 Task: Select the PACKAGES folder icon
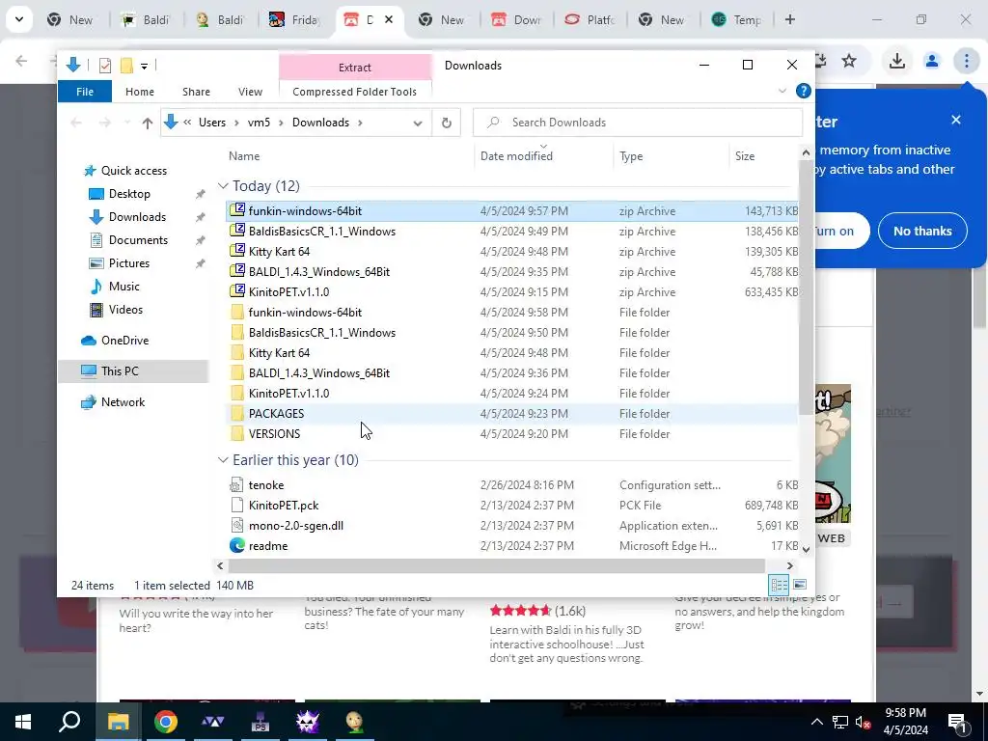(x=237, y=413)
